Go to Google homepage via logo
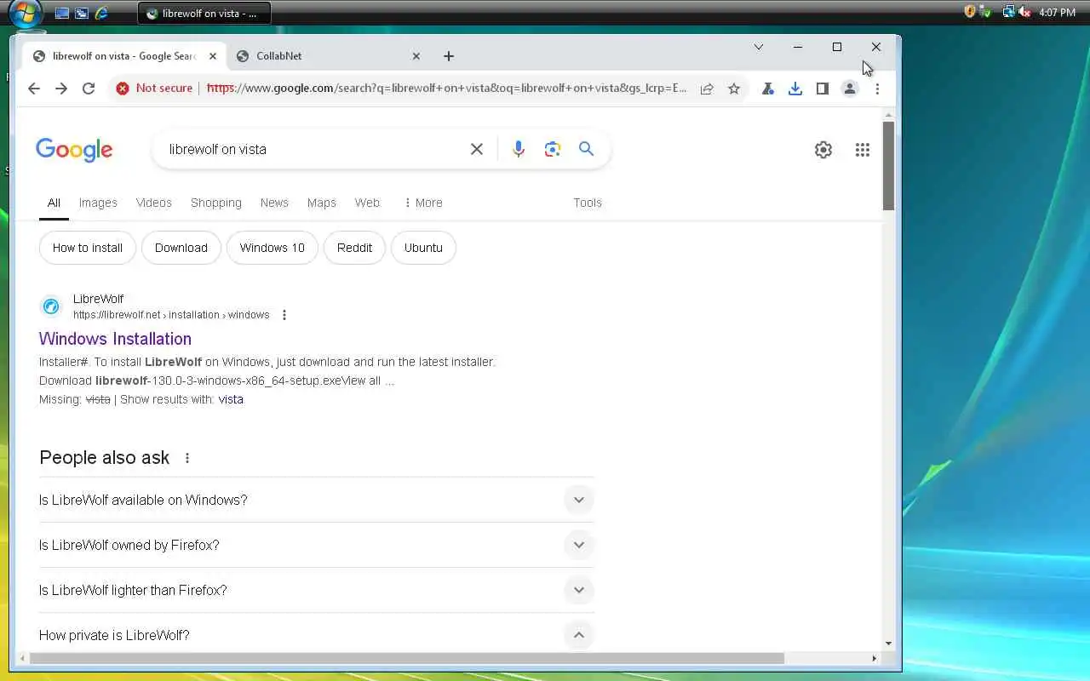The image size is (1090, 681). [x=74, y=150]
